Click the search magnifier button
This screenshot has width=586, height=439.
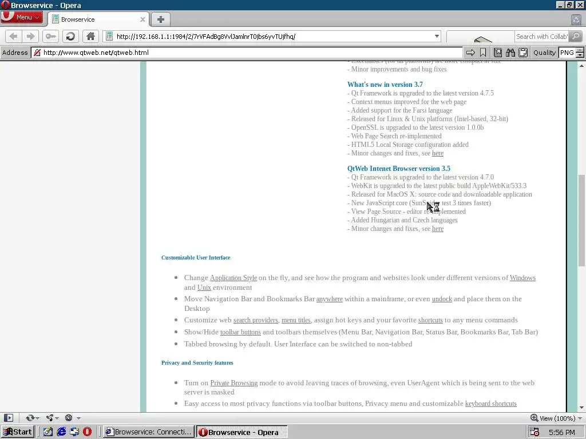(x=576, y=36)
